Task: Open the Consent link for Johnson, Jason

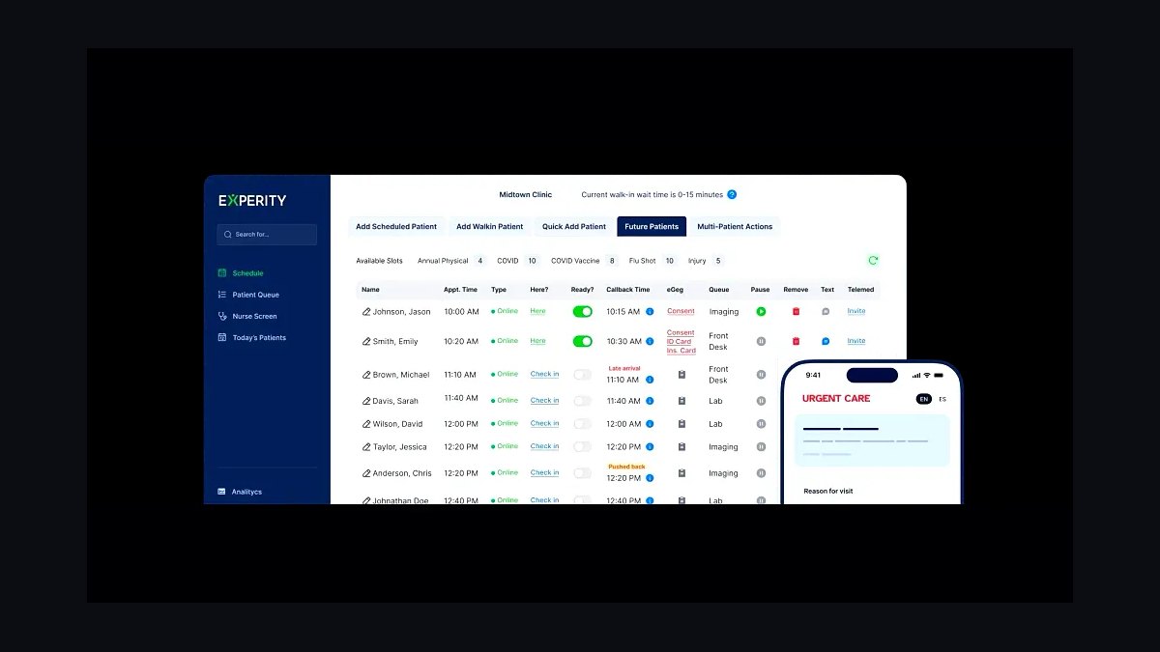Action: point(681,311)
